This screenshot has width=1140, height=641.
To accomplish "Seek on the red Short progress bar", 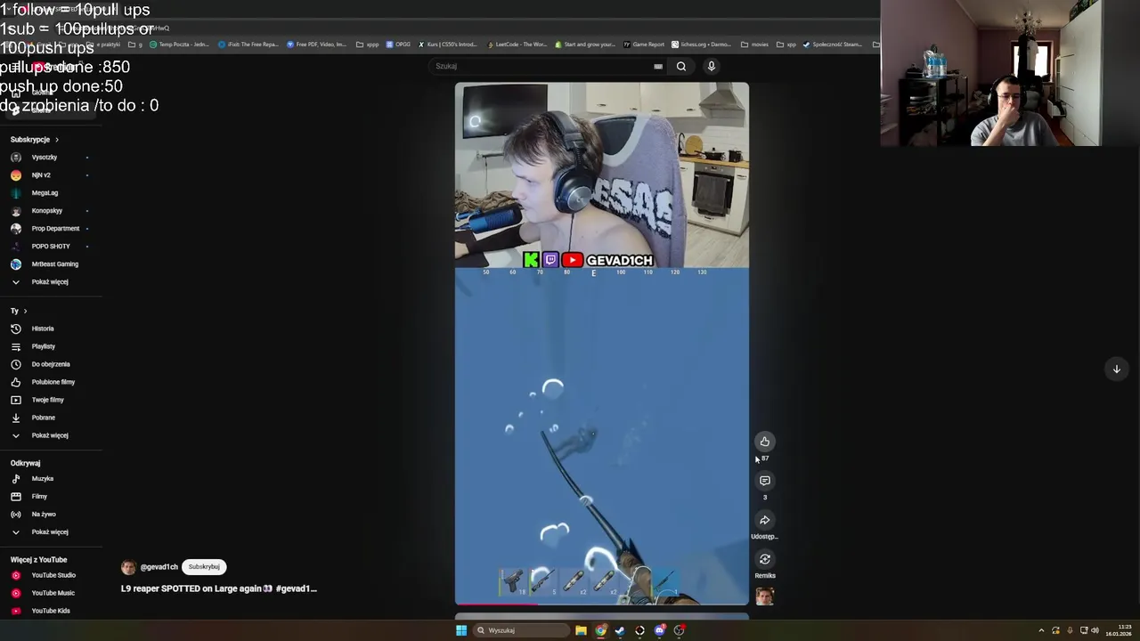I will click(x=602, y=604).
